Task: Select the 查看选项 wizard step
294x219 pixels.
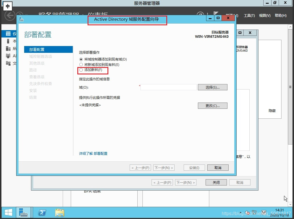Action: pyautogui.click(x=37, y=77)
